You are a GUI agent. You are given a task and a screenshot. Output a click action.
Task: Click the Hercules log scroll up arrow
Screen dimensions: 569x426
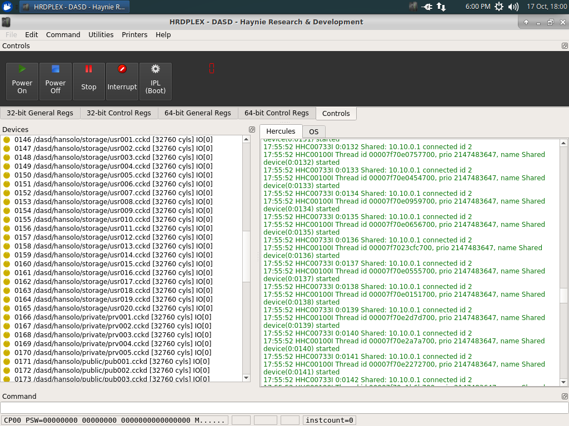point(563,144)
